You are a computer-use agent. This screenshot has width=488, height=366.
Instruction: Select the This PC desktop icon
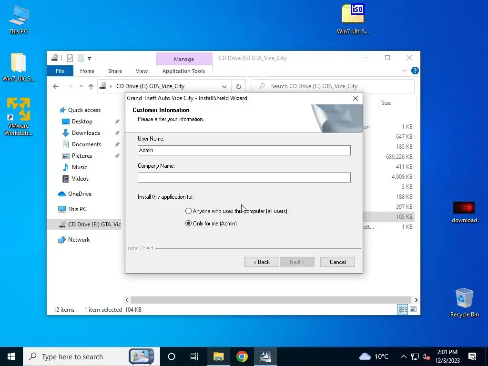pyautogui.click(x=19, y=20)
